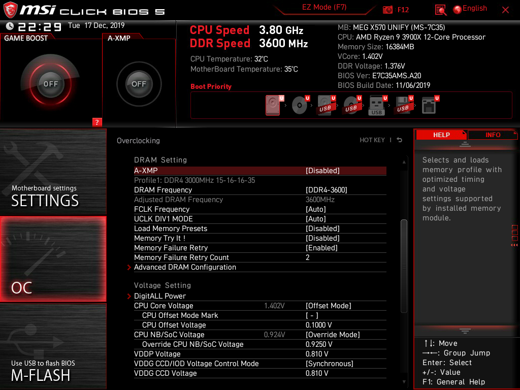Select the CPU Offset Voltage value field
The height and width of the screenshot is (390, 520).
coord(319,325)
